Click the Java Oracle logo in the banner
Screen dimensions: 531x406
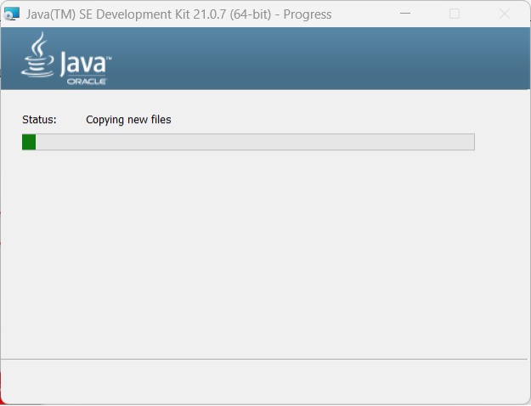[66, 59]
